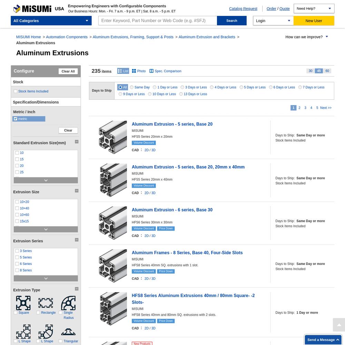
Task: Go to results page 3
Action: tap(305, 108)
